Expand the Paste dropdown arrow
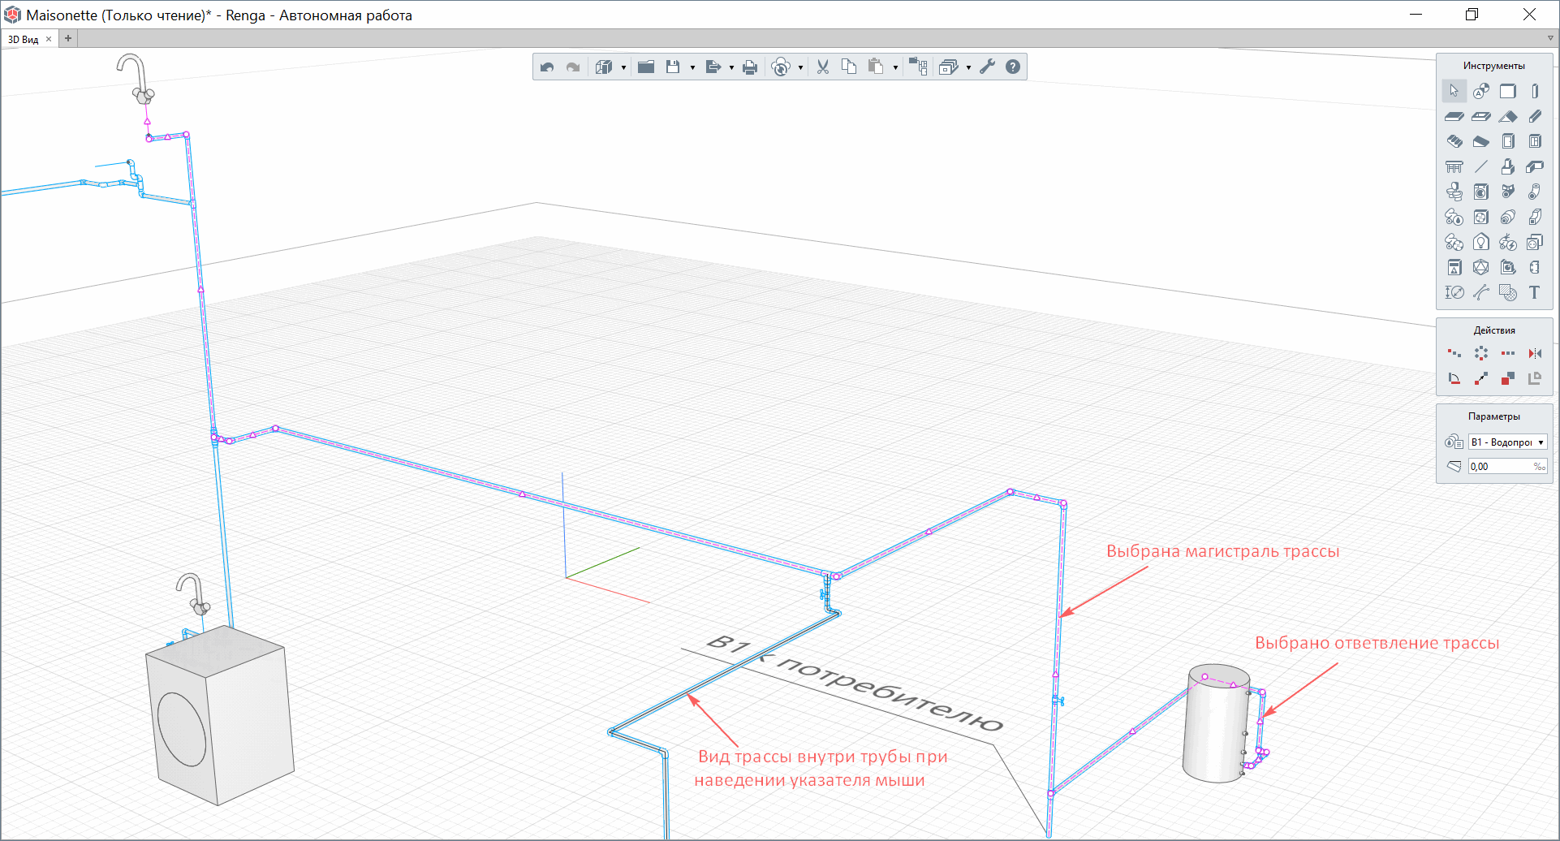The image size is (1560, 841). coord(895,67)
